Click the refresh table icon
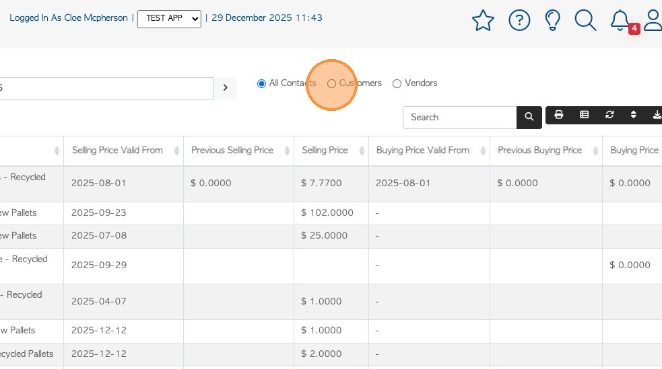Image resolution: width=662 pixels, height=369 pixels. pyautogui.click(x=609, y=116)
